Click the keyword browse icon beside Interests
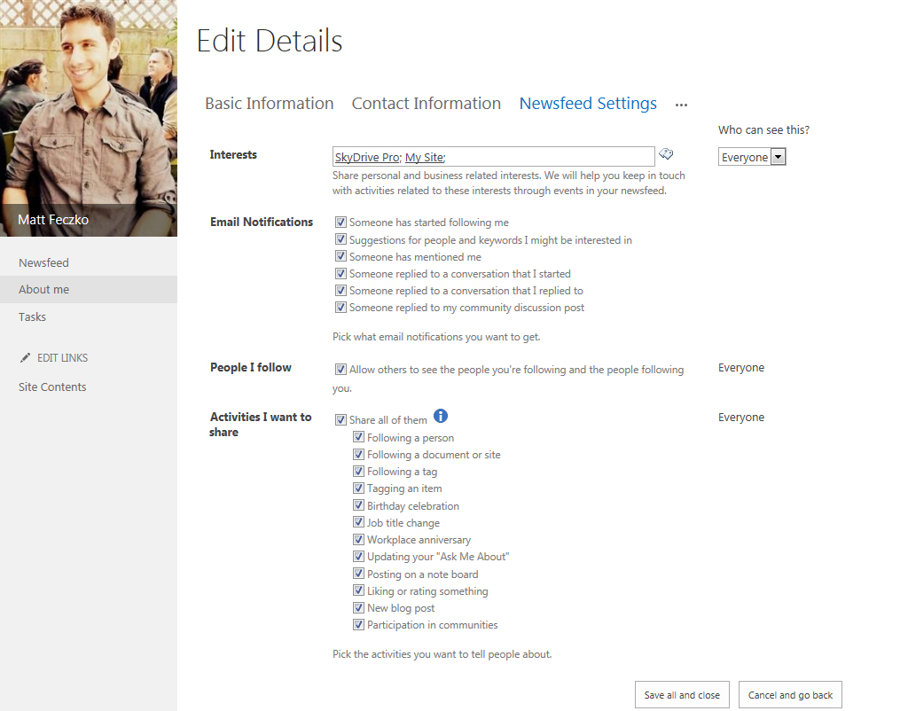908x711 pixels. [x=666, y=154]
